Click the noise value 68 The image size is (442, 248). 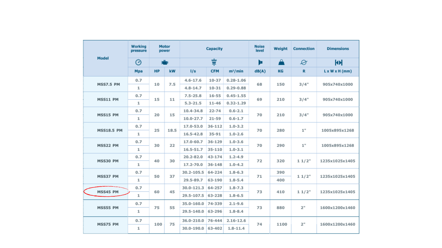coord(259,84)
